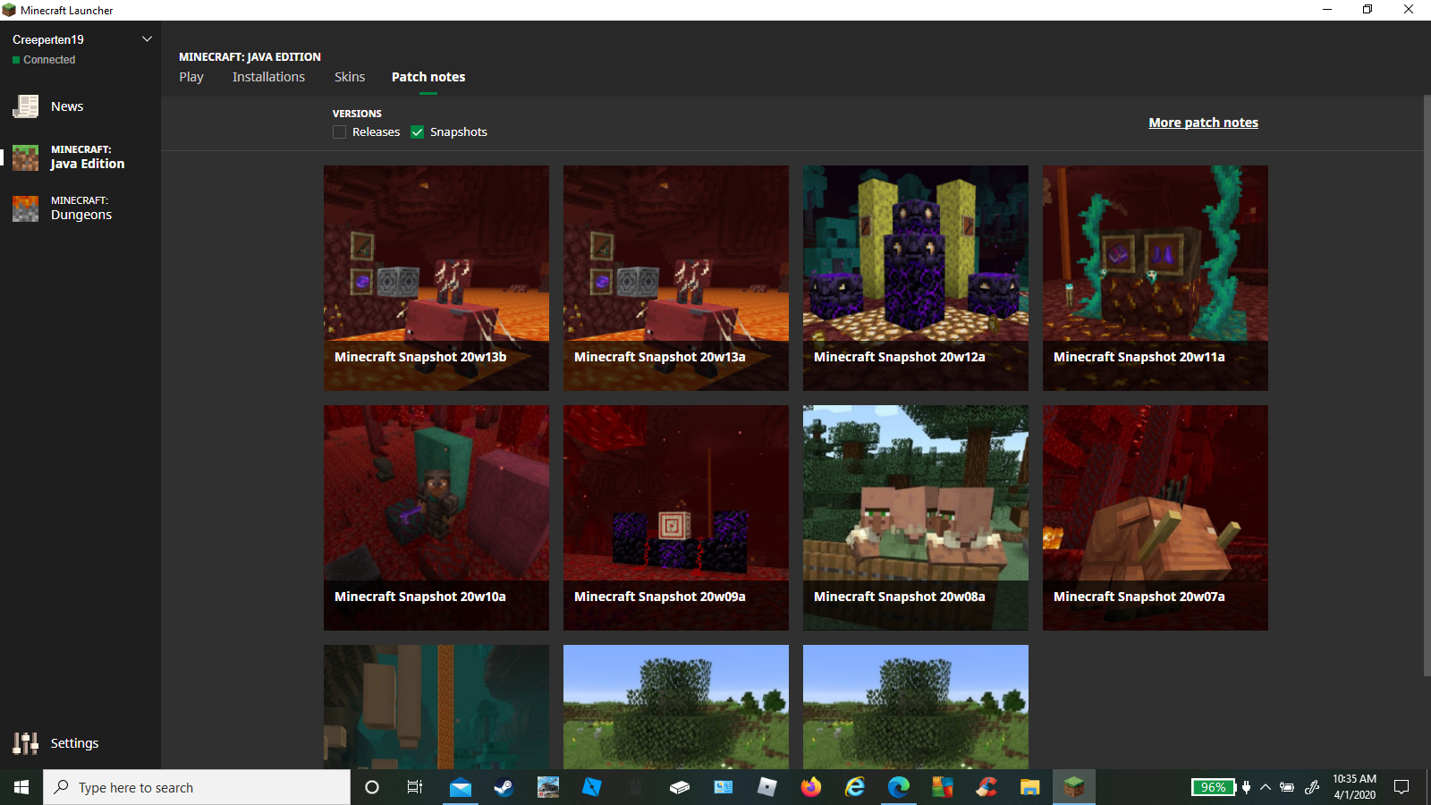Open the game screenshot taskbar app
The width and height of the screenshot is (1431, 805).
tap(547, 787)
